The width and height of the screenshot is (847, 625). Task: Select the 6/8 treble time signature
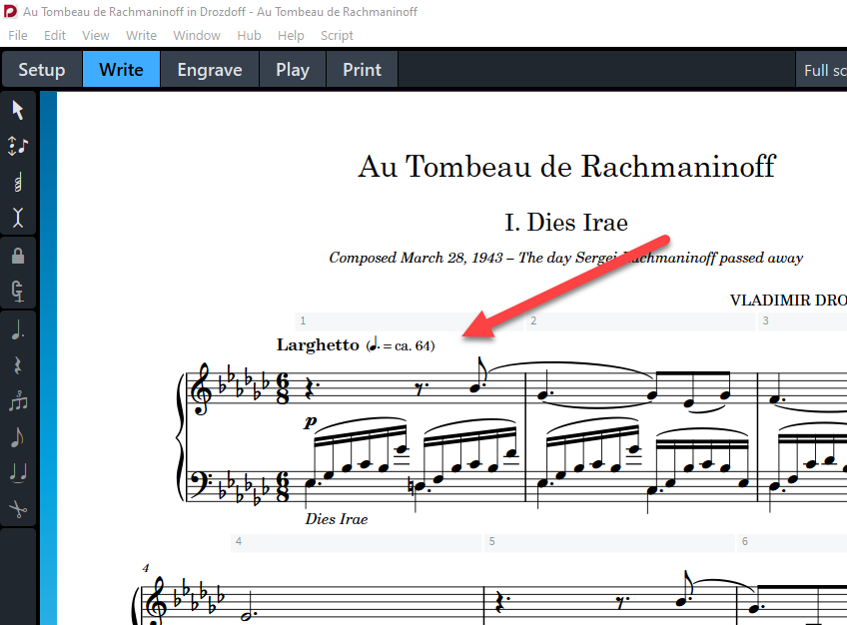click(x=283, y=388)
